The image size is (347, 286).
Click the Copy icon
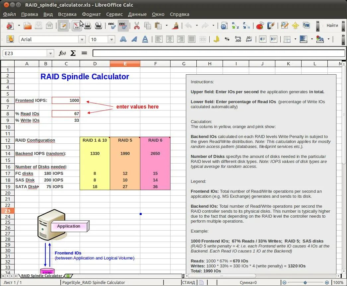147,26
